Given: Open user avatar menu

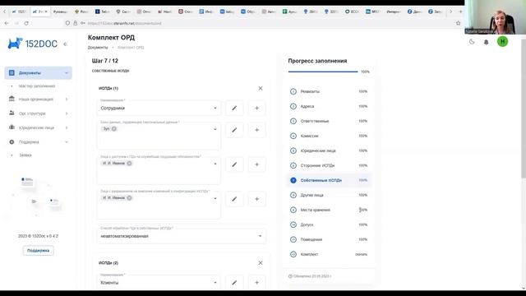Looking at the screenshot, I should coord(502,42).
